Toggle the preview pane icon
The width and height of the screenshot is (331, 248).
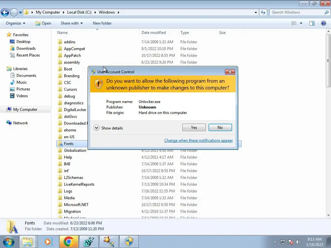click(312, 23)
